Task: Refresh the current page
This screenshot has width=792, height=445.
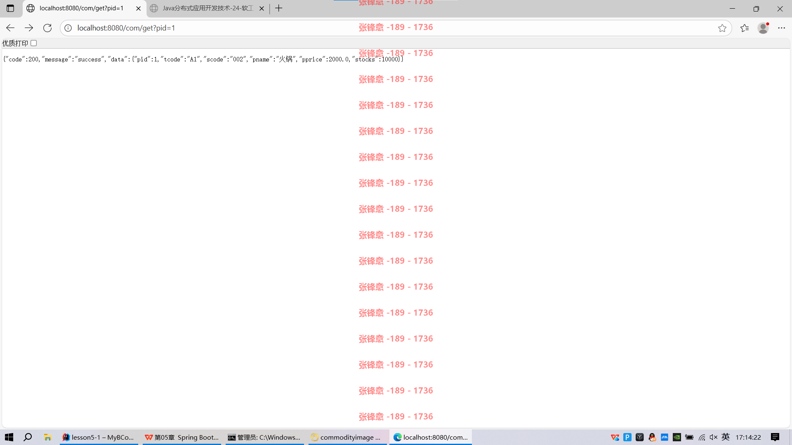Action: (47, 28)
